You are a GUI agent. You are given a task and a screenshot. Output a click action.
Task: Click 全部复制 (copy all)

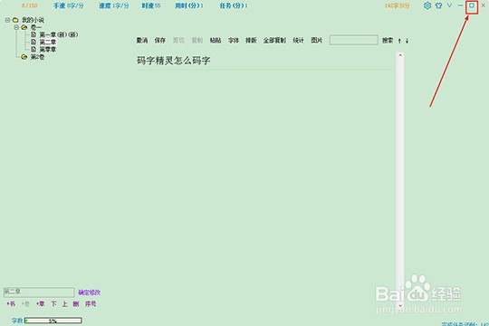pos(274,40)
